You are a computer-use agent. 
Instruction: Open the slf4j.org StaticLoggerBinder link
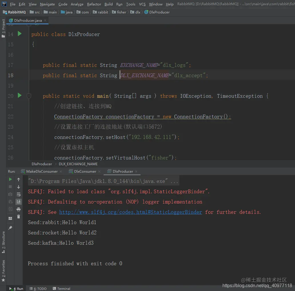pyautogui.click(x=131, y=212)
